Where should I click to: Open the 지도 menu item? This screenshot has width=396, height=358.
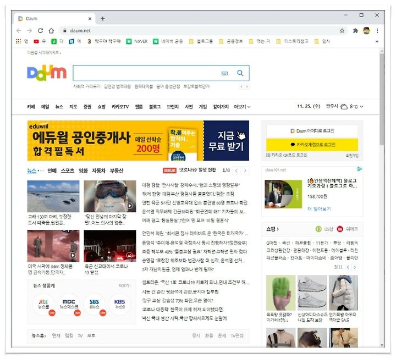pos(73,107)
